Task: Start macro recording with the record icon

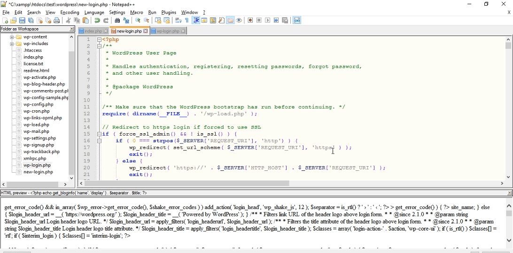Action: (x=250, y=21)
